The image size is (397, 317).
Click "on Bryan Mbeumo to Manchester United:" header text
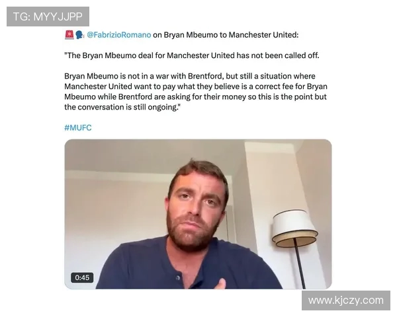coord(226,35)
